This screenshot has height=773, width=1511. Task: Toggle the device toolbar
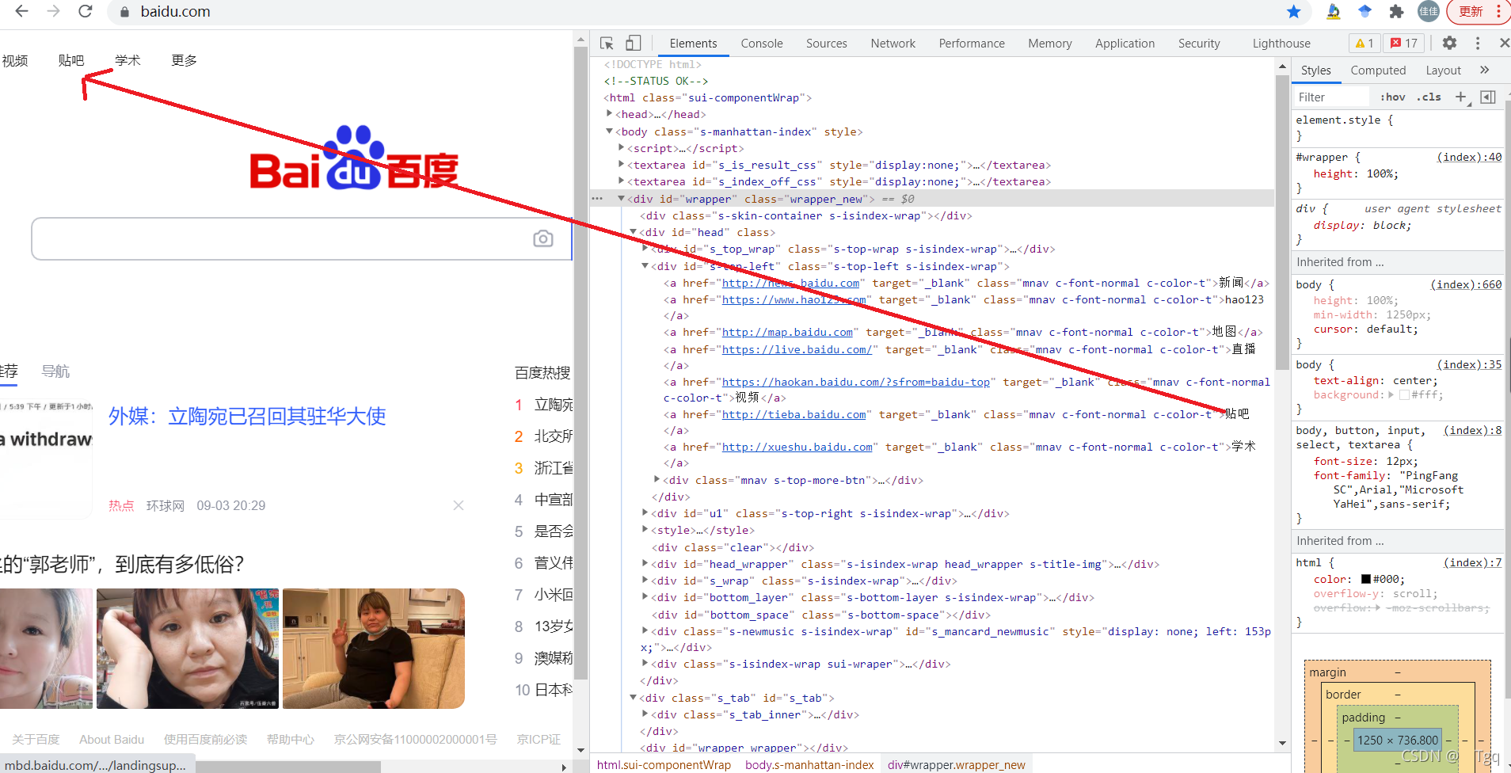[634, 44]
